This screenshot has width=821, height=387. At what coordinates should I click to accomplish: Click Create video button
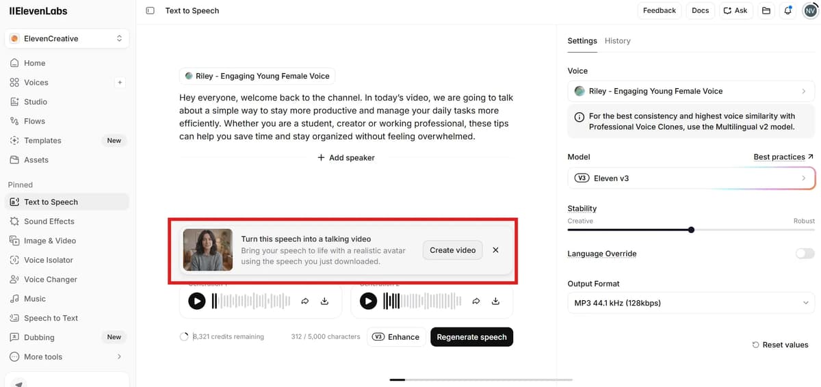point(453,250)
